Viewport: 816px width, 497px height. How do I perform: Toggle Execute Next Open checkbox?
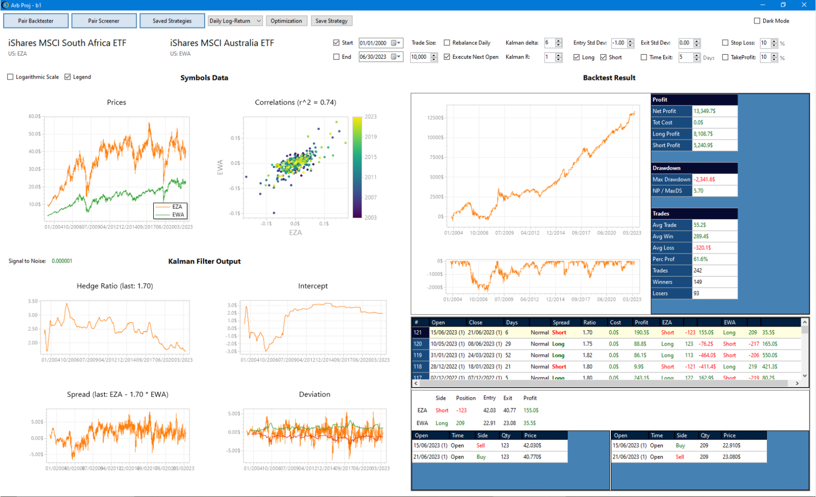tap(447, 57)
